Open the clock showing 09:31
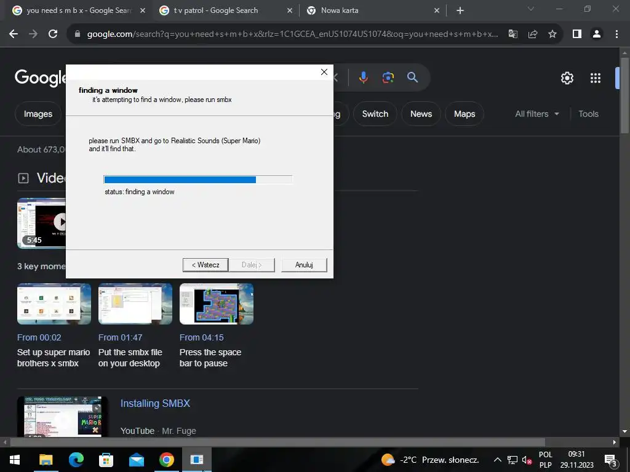This screenshot has width=630, height=472. coord(576,460)
